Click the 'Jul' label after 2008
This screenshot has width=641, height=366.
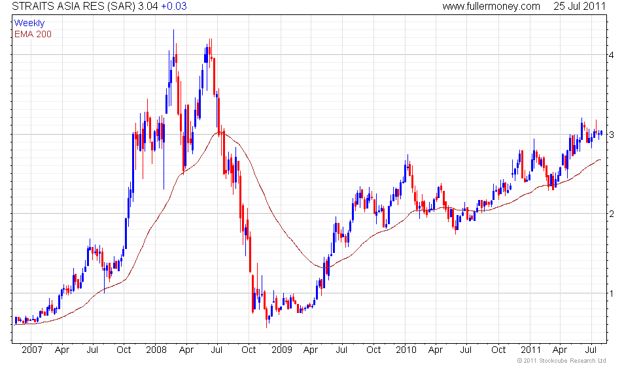pyautogui.click(x=217, y=350)
